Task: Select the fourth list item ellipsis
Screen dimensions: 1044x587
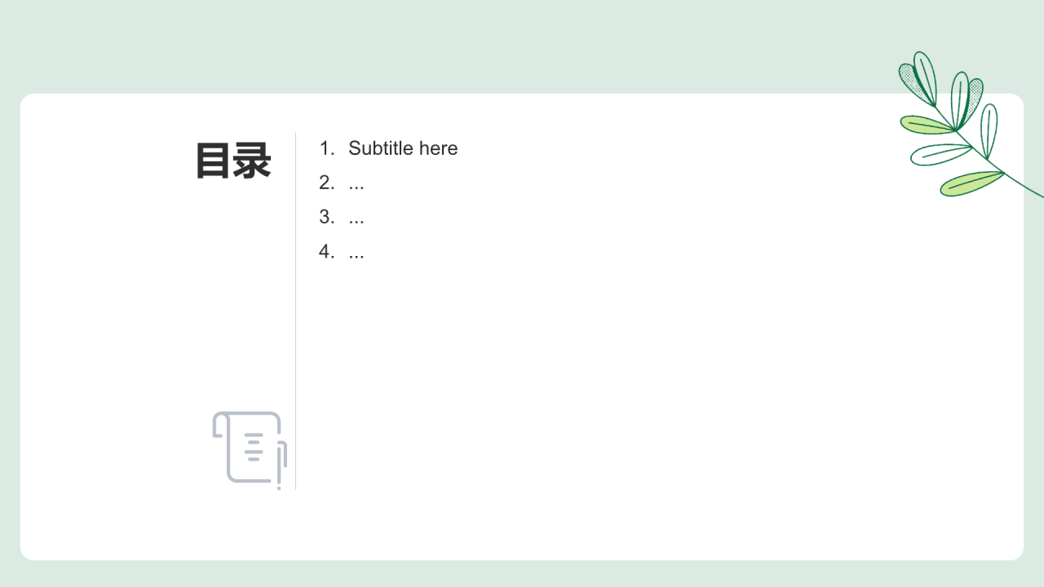Action: point(356,254)
